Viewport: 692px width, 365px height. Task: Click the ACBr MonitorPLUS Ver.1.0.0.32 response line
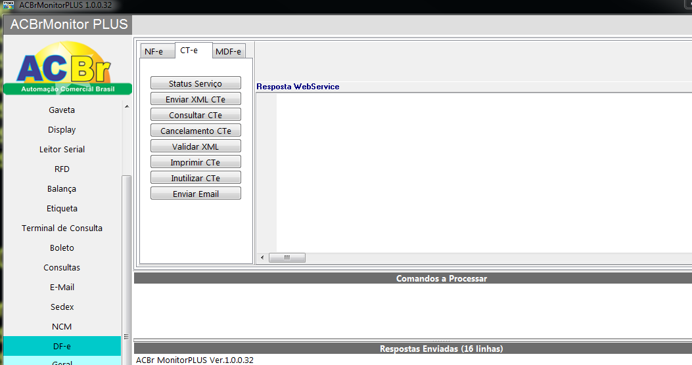[195, 360]
